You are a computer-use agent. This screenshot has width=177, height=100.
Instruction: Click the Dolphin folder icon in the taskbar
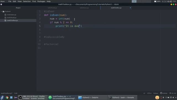[80, 97]
